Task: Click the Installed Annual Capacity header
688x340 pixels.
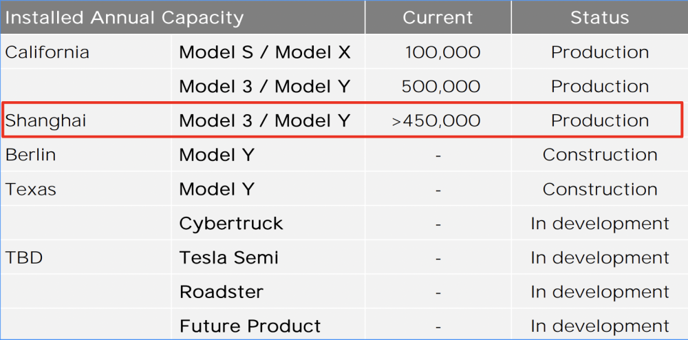Action: tap(125, 18)
